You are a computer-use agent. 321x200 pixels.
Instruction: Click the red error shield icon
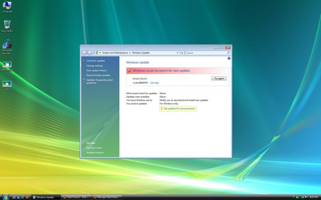click(129, 70)
